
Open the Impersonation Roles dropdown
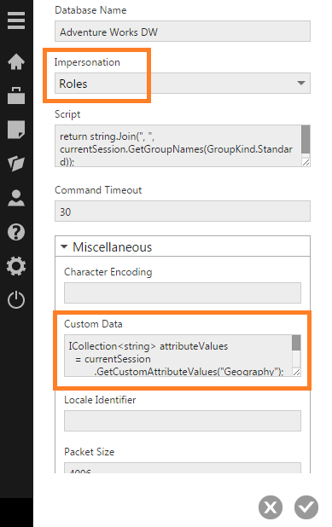click(x=183, y=83)
